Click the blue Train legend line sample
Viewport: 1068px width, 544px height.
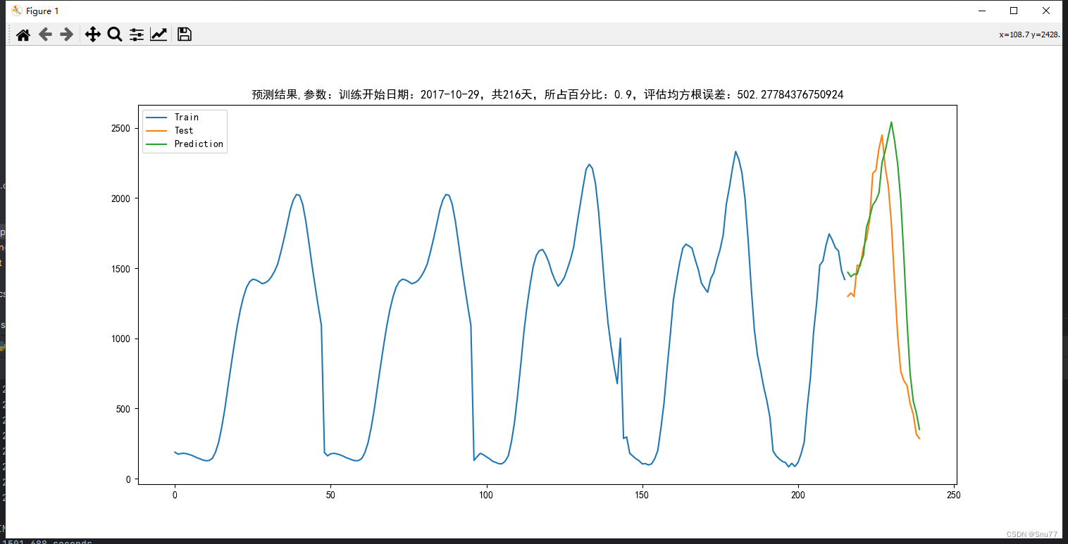click(x=158, y=118)
